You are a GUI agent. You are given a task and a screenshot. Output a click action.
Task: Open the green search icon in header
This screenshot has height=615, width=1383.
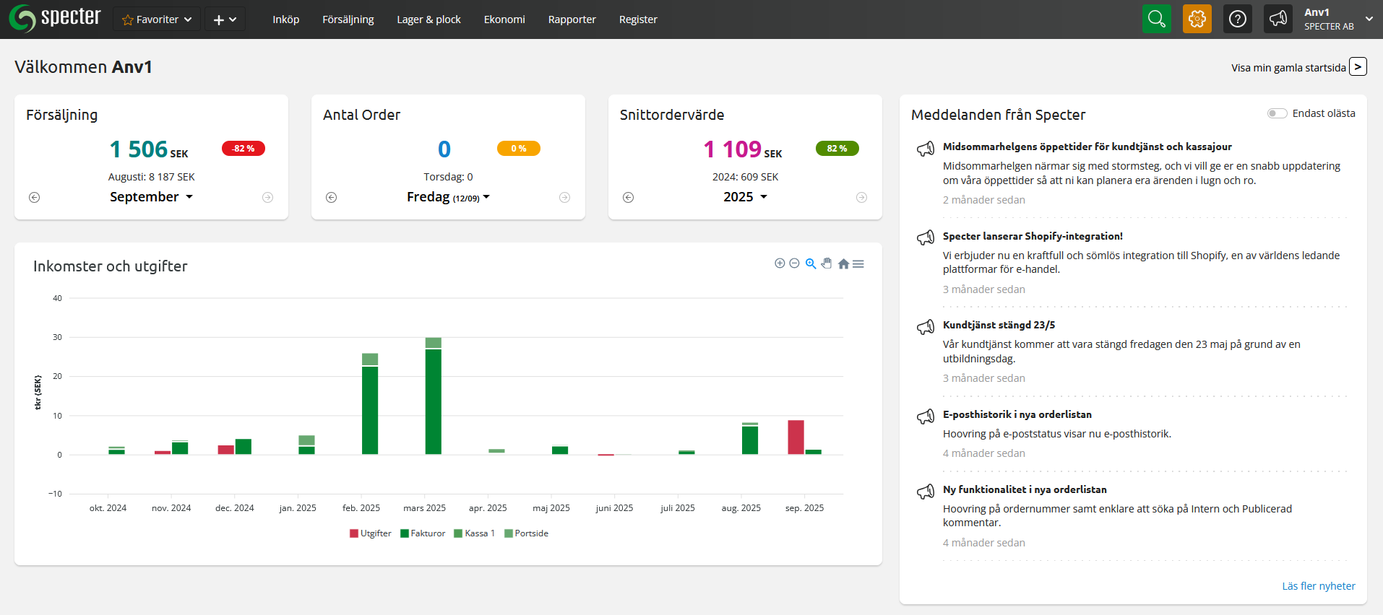[x=1156, y=19]
